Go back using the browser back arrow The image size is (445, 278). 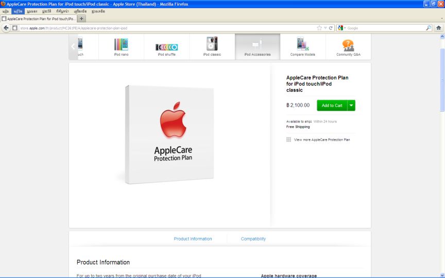6,28
